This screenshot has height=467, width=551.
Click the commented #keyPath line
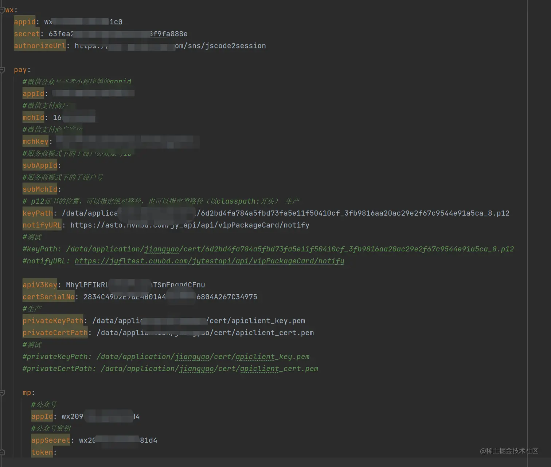pos(268,249)
